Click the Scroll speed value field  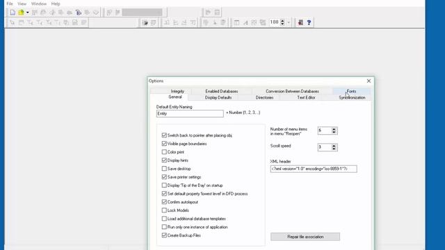[x=325, y=147]
